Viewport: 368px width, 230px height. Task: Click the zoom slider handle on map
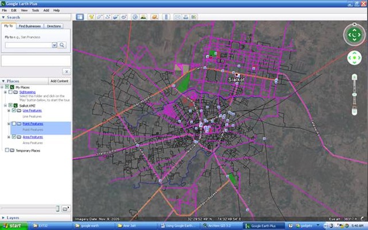coord(354,94)
